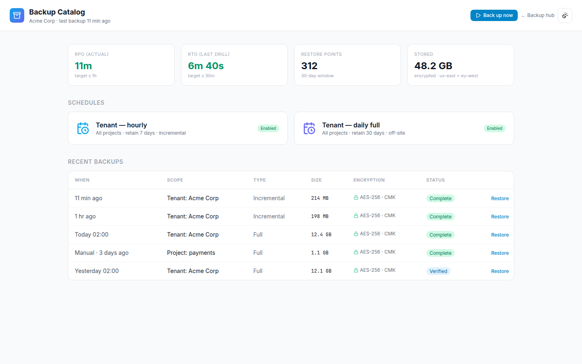Open the RPO (Actual) 11m card

tap(121, 65)
